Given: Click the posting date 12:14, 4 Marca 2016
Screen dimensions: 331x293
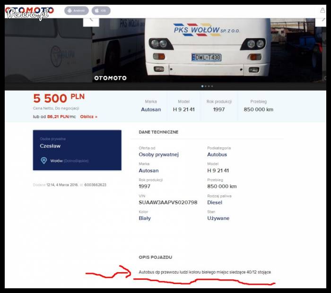Looking at the screenshot, I should point(62,185).
